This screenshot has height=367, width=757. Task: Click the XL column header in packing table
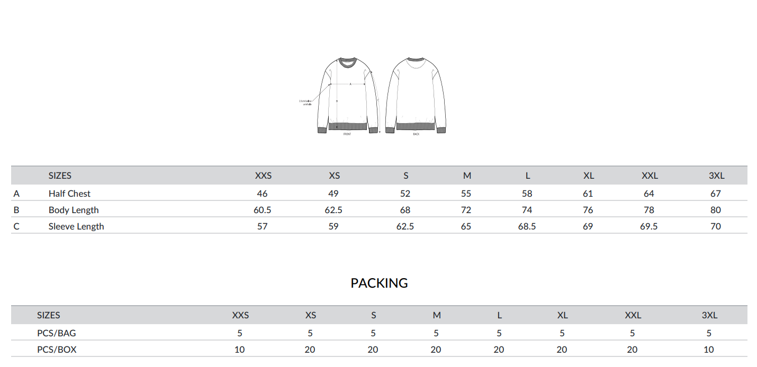[x=562, y=315]
